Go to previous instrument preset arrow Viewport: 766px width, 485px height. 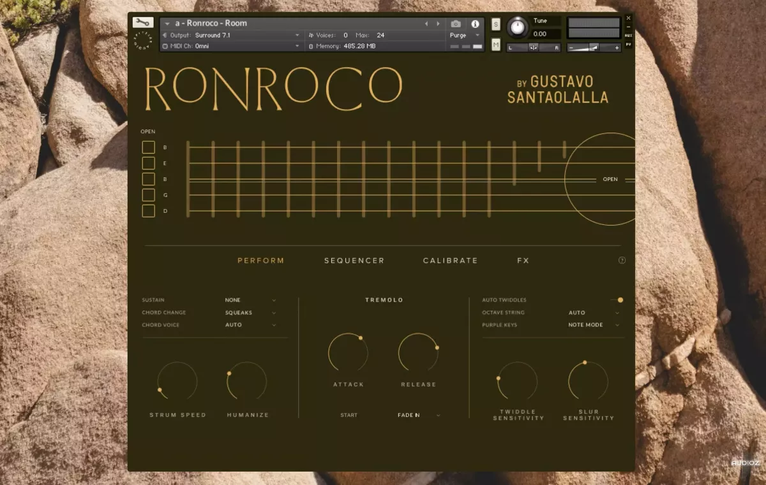(x=426, y=24)
